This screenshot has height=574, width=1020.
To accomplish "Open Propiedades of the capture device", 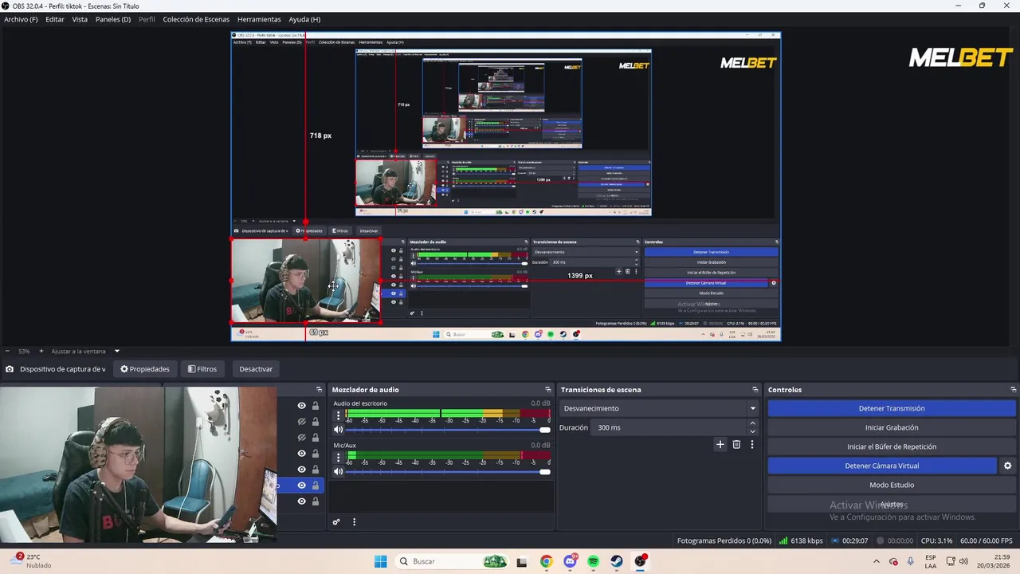I will [145, 369].
